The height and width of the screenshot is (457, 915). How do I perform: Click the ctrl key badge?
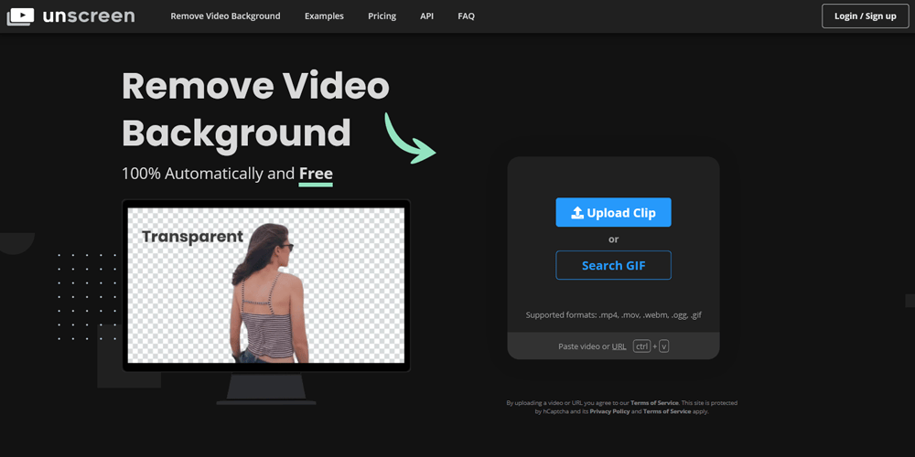click(x=641, y=346)
